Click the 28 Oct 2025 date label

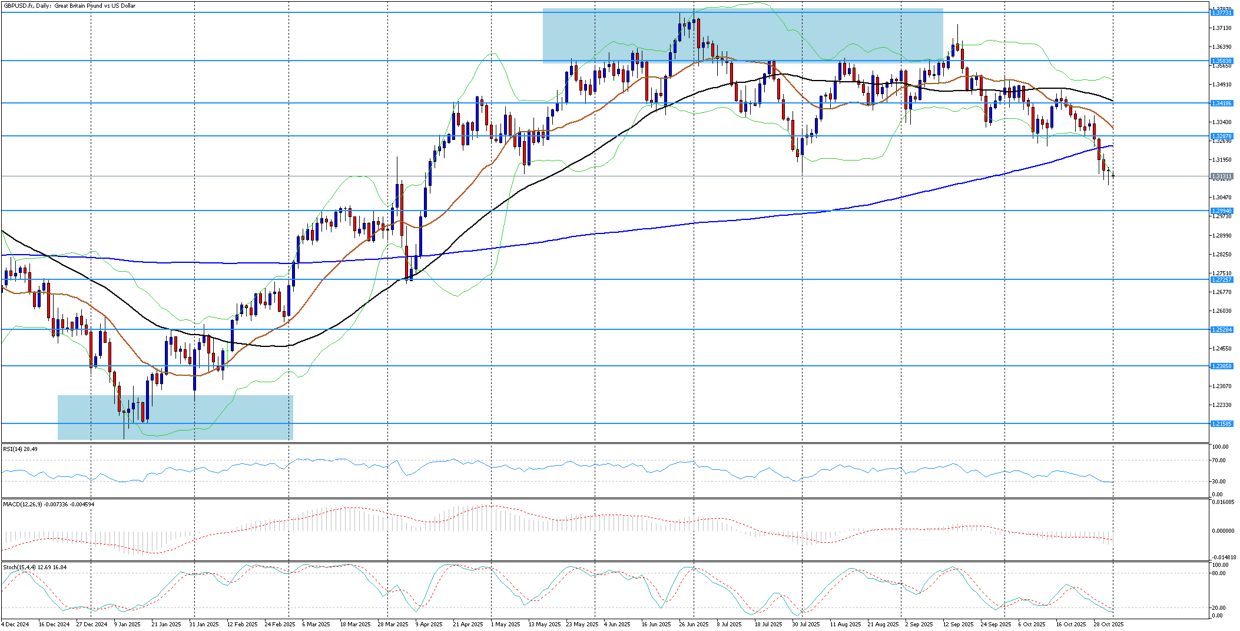tap(1108, 624)
